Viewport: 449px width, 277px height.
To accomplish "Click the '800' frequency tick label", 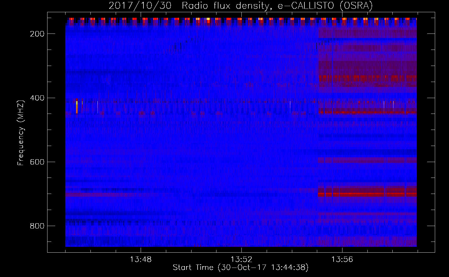I will (x=37, y=226).
